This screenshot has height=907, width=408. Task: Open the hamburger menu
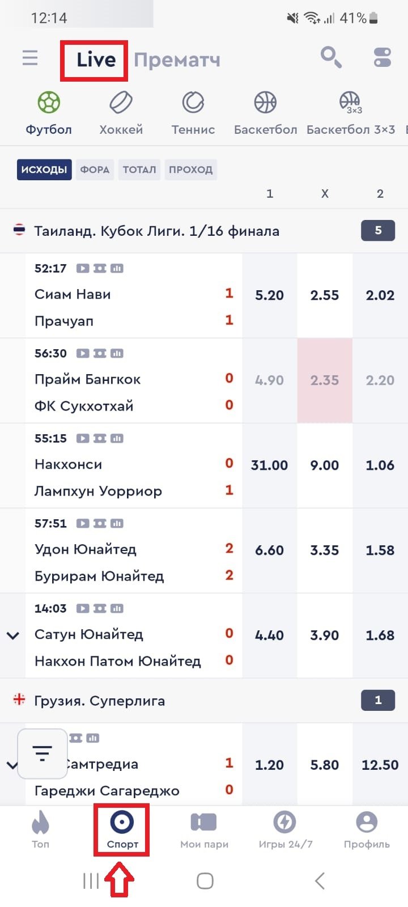click(x=30, y=58)
